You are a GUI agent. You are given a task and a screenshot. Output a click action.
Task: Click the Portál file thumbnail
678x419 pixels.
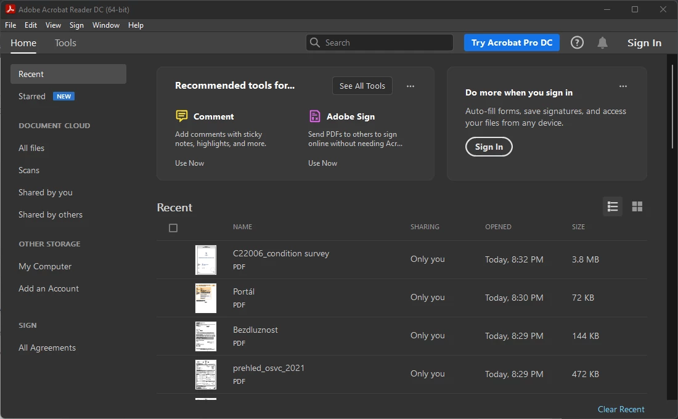(206, 298)
